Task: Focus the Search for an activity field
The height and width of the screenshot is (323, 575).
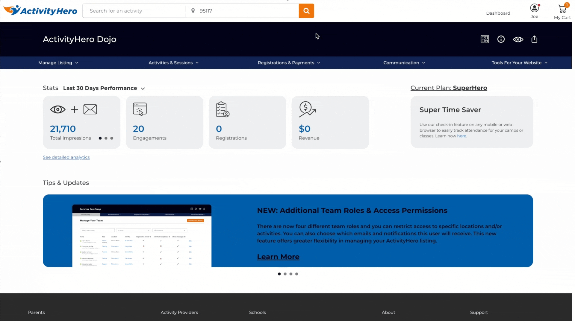Action: [x=134, y=11]
